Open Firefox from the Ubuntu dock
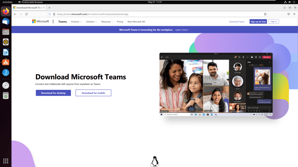This screenshot has width=298, height=167. (6, 11)
